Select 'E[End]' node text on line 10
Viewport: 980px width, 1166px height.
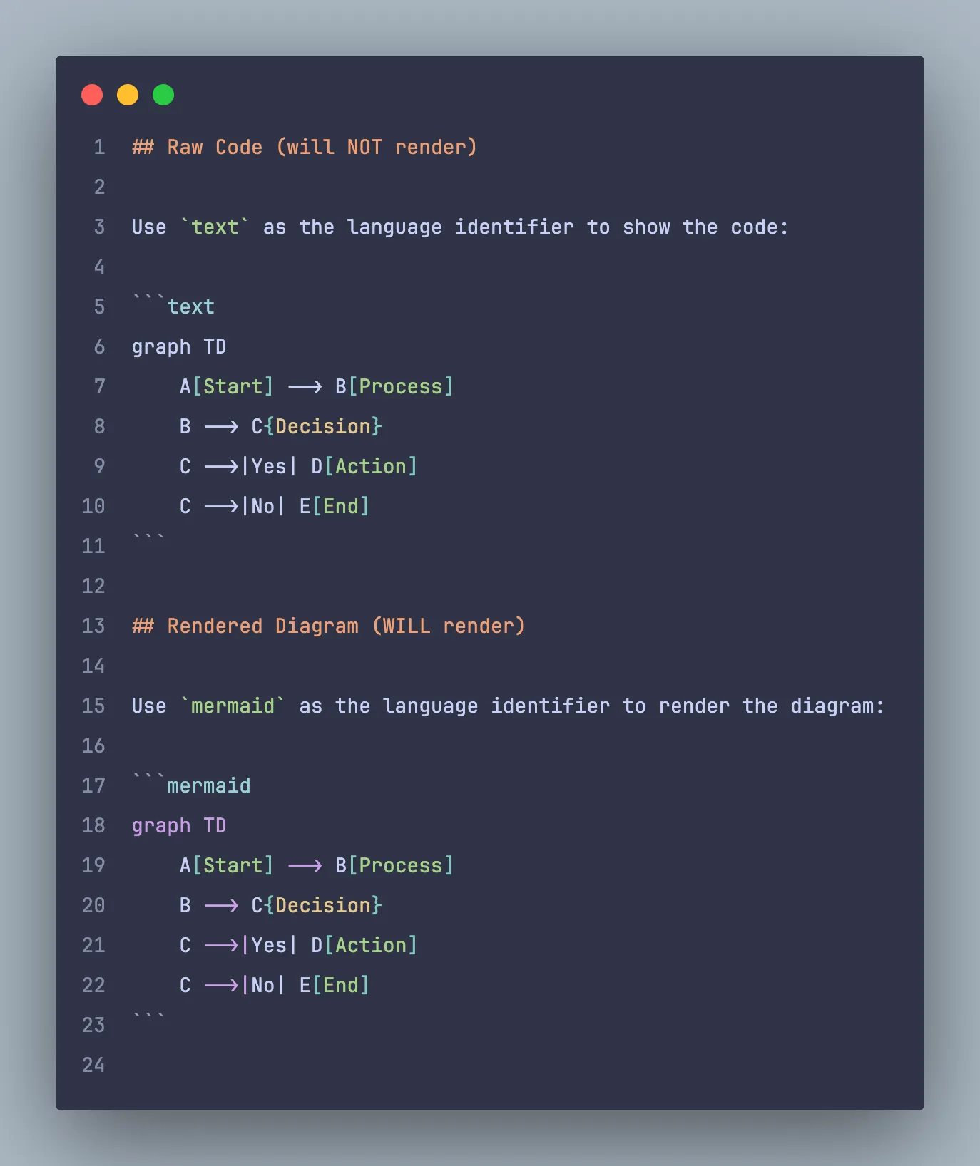point(335,506)
